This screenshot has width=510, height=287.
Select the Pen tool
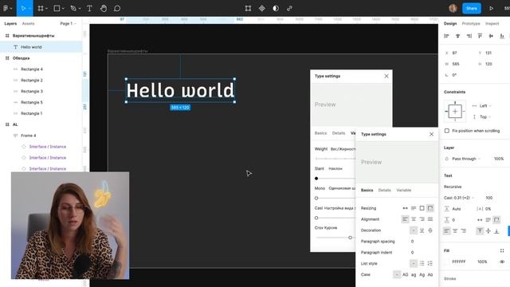tap(73, 8)
